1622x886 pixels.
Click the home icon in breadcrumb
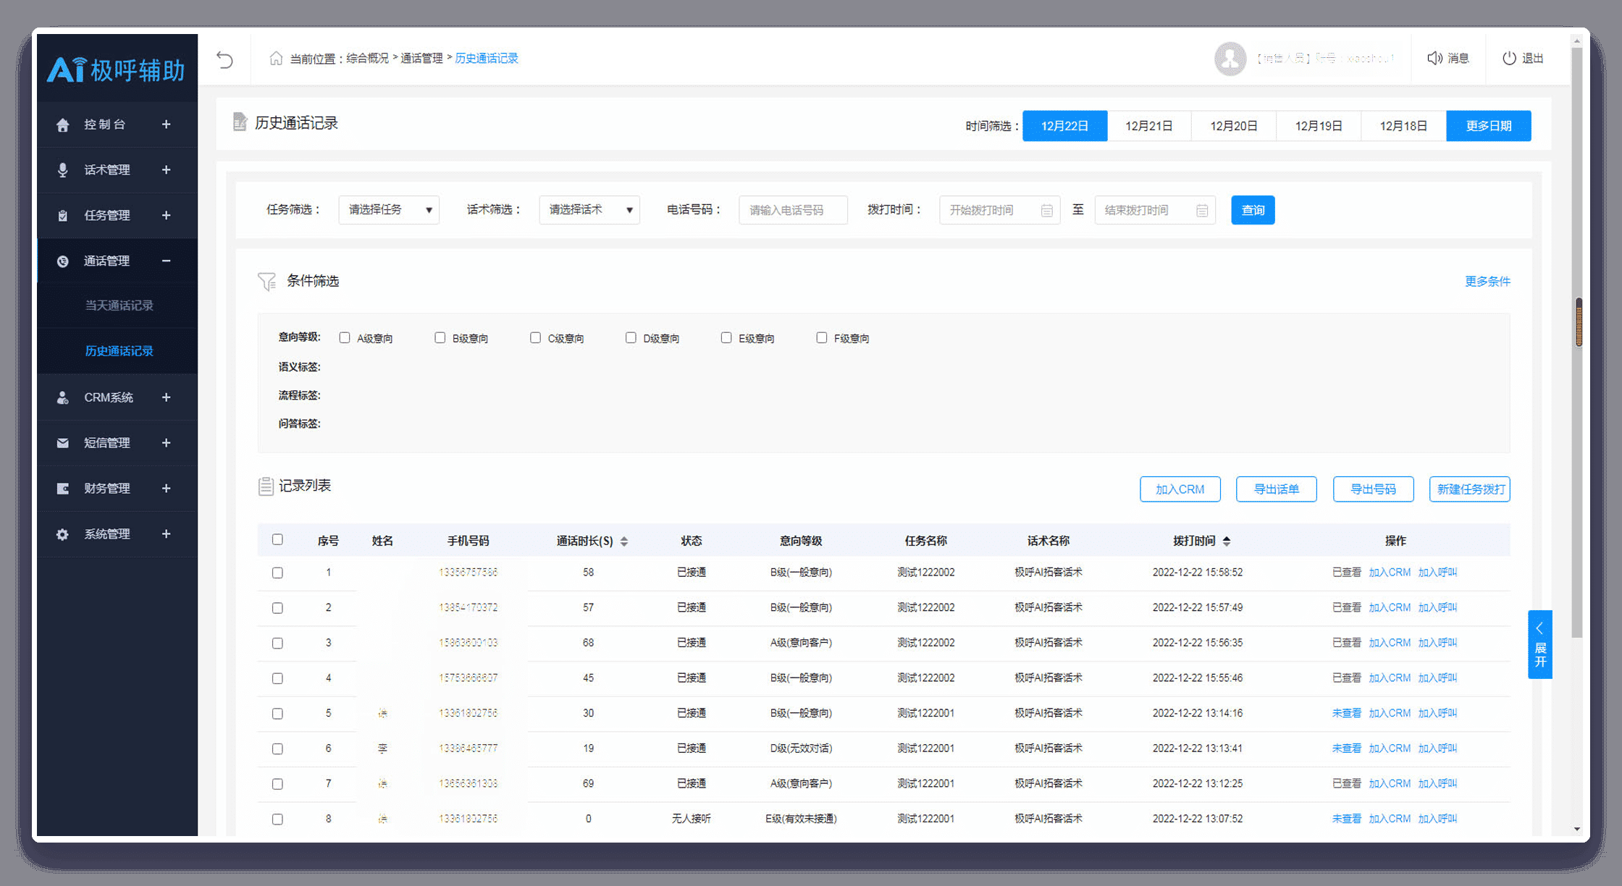pos(276,58)
